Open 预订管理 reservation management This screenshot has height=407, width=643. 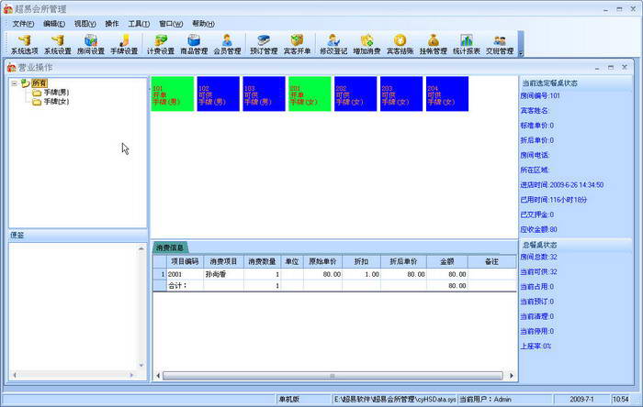(x=264, y=44)
